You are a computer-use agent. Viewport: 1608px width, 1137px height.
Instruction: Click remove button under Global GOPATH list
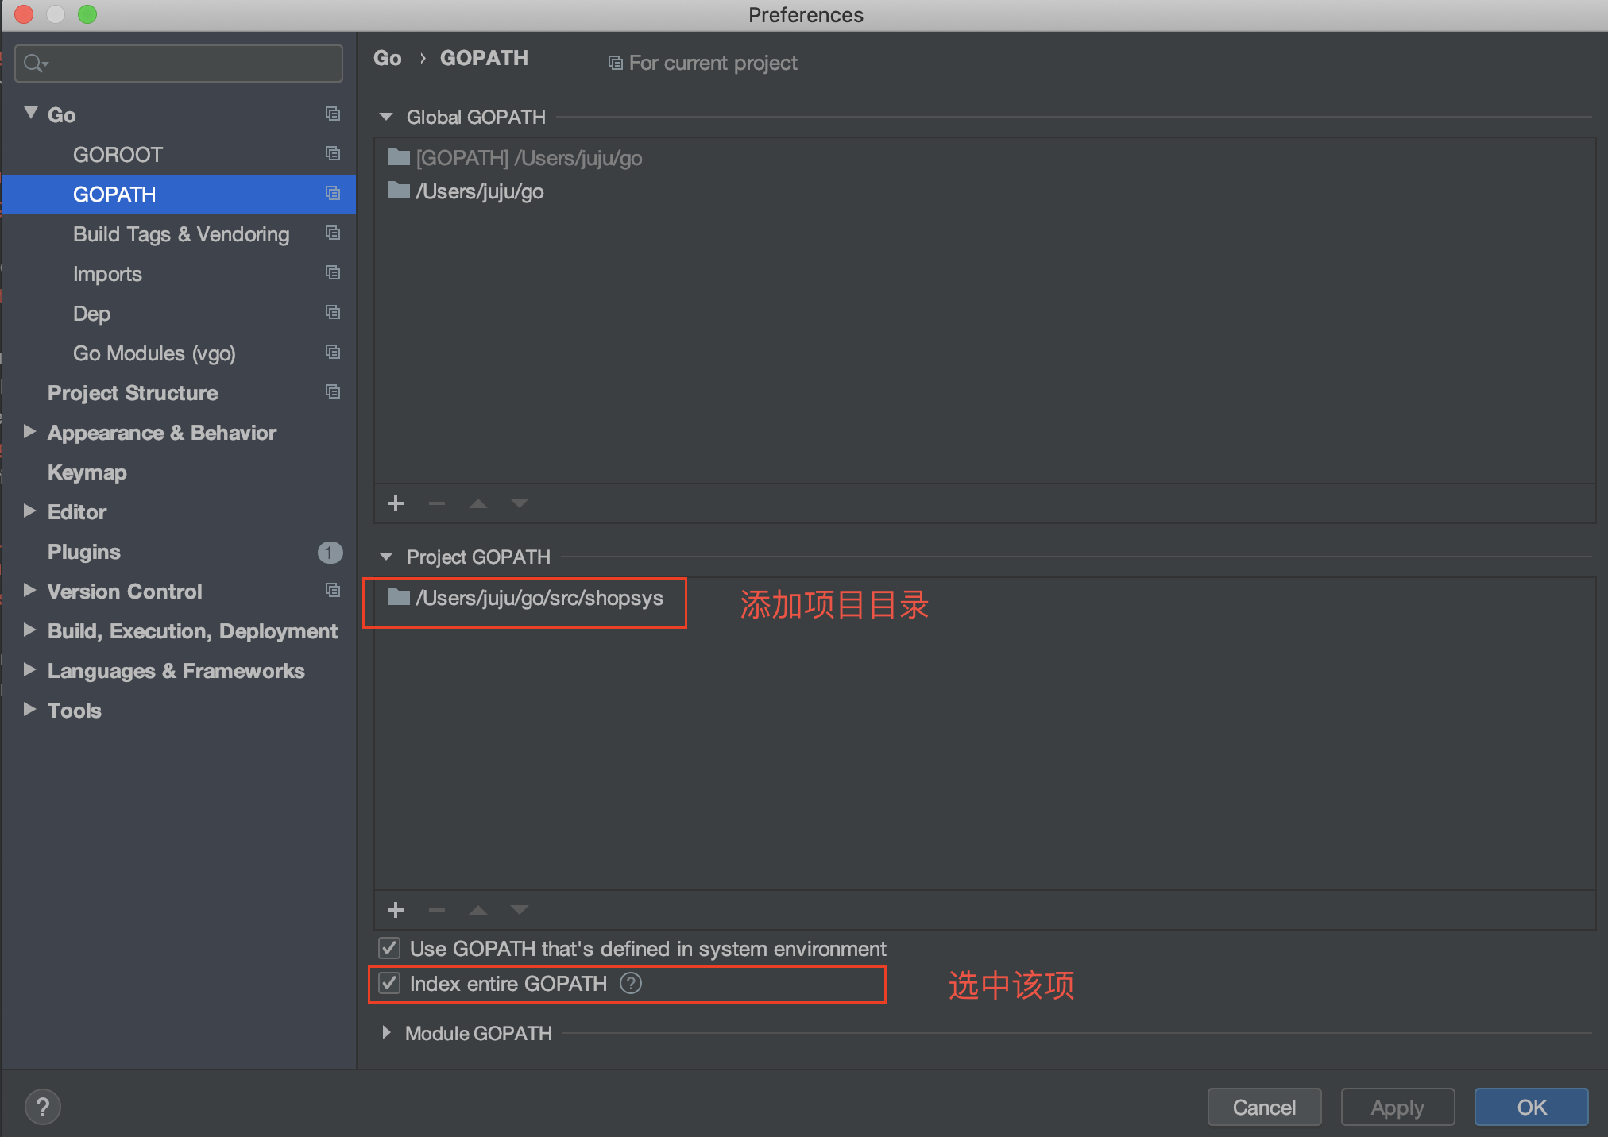pos(437,503)
